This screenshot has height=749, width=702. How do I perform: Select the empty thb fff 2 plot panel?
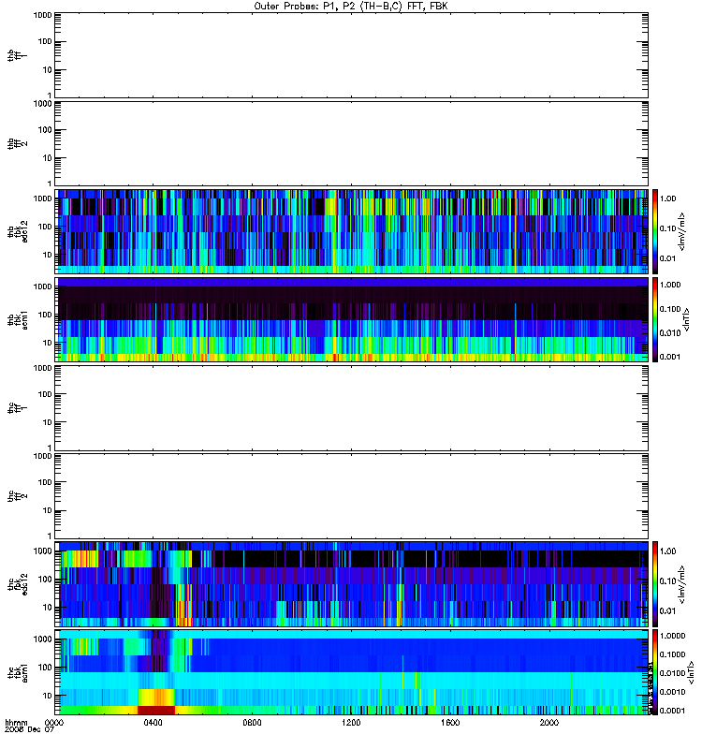pos(352,143)
